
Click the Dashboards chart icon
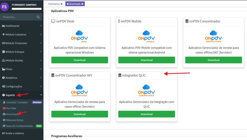click(x=3, y=26)
